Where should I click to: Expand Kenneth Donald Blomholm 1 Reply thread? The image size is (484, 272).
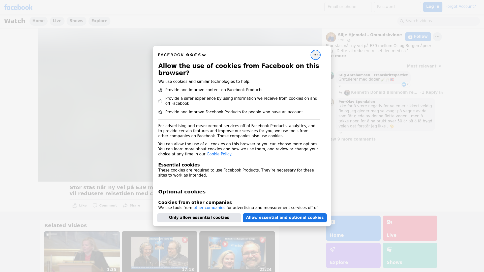point(394,92)
